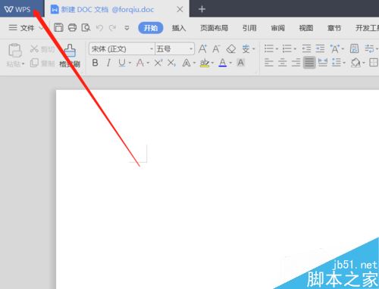Click the Clear Formatting eraser icon
The height and width of the screenshot is (289, 379).
click(231, 48)
